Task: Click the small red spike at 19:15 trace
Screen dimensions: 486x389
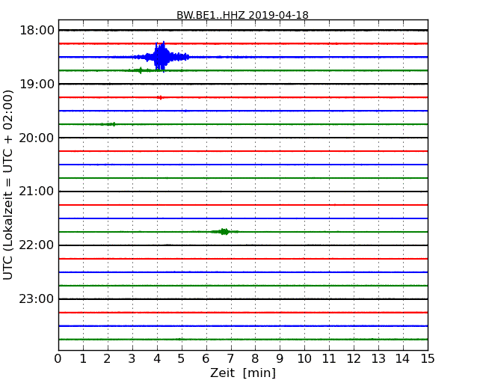Action: pyautogui.click(x=160, y=97)
